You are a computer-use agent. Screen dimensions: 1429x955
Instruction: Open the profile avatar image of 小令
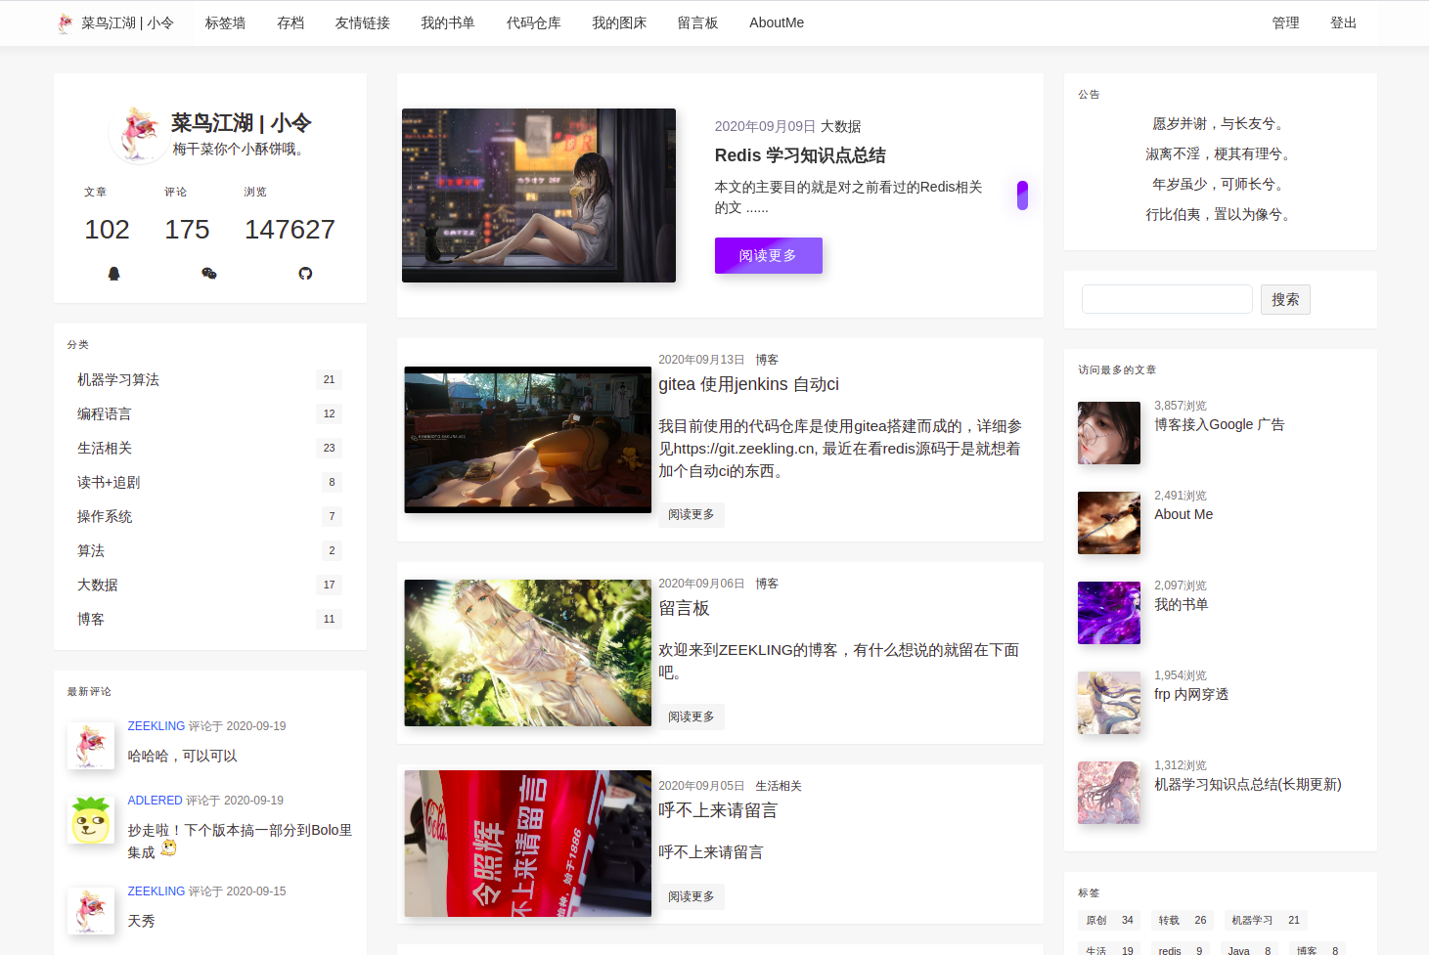click(x=138, y=134)
